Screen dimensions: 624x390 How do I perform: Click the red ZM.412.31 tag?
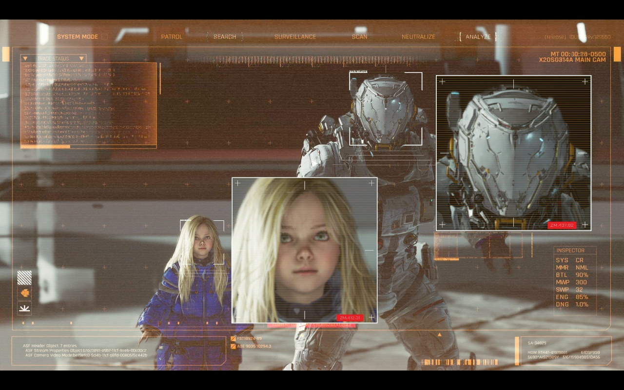click(x=350, y=318)
